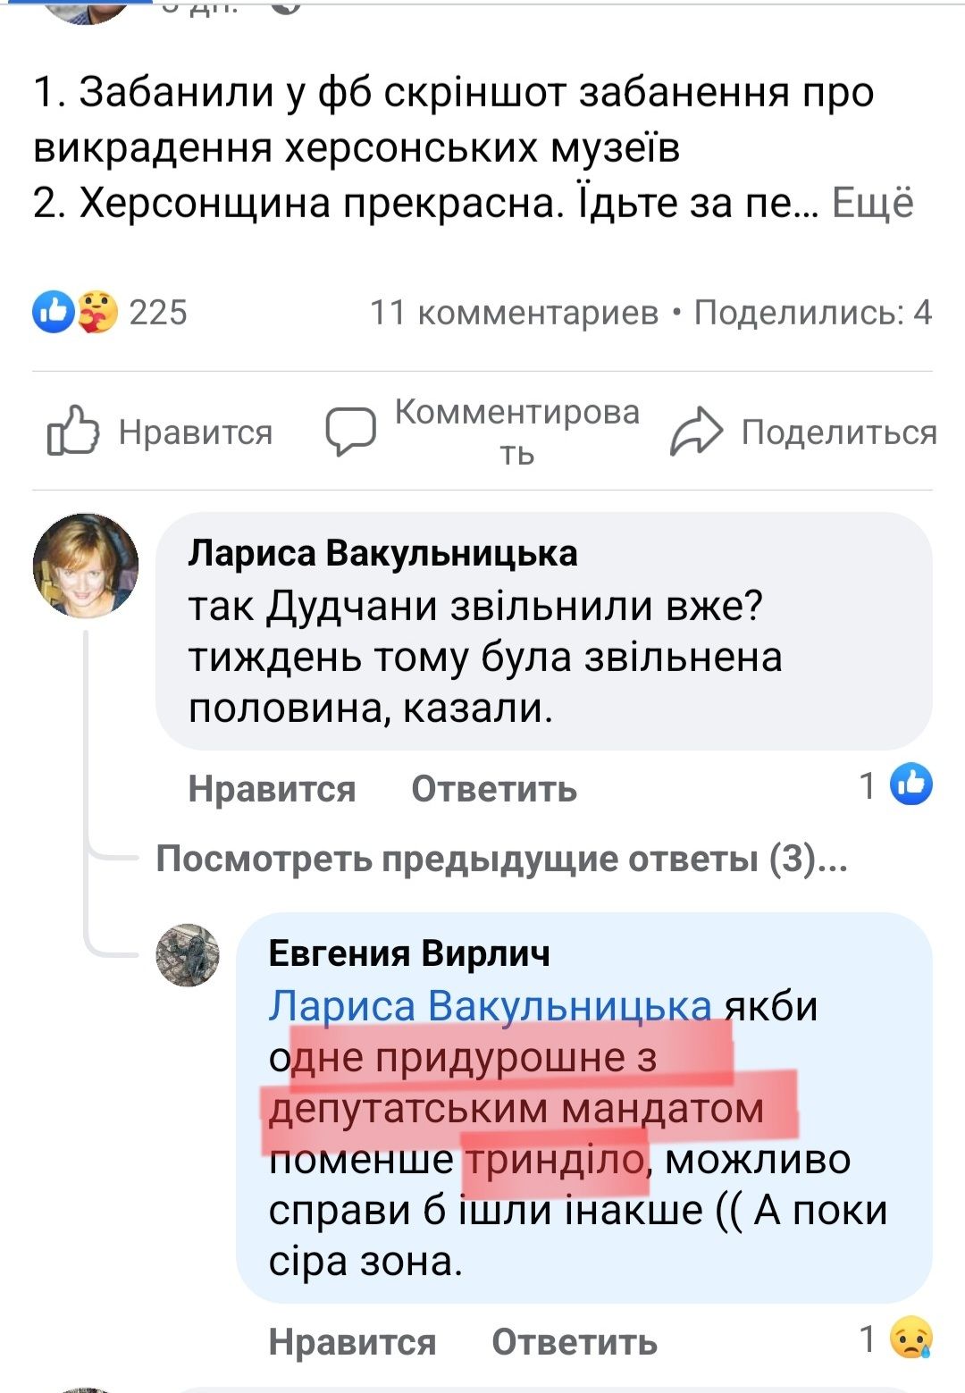Expand "Посмотреть предыдущие ответы (3)"
The width and height of the screenshot is (965, 1393).
tap(501, 859)
